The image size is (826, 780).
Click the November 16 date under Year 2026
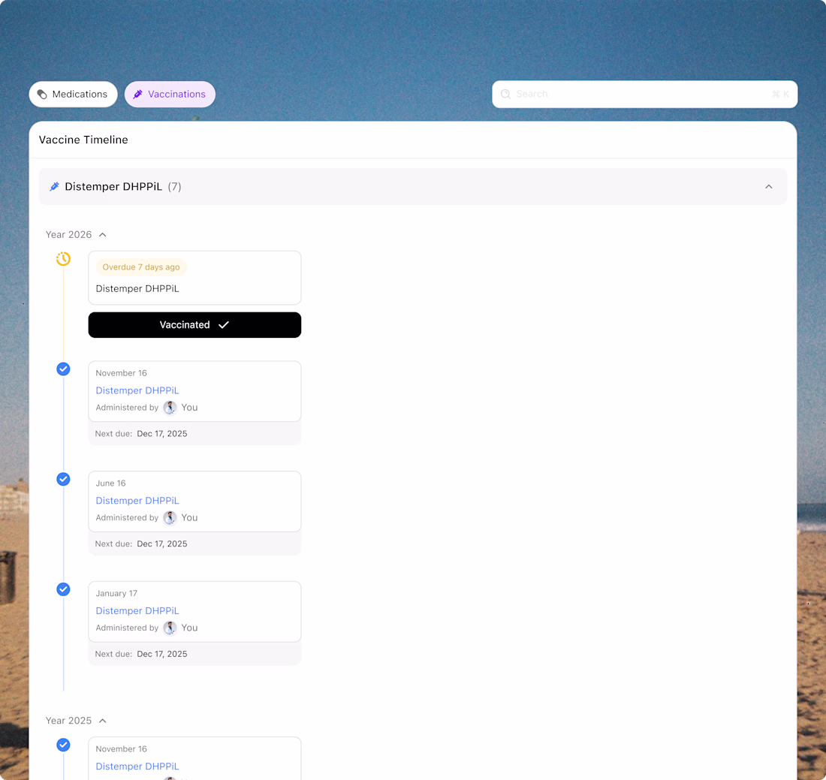click(121, 373)
